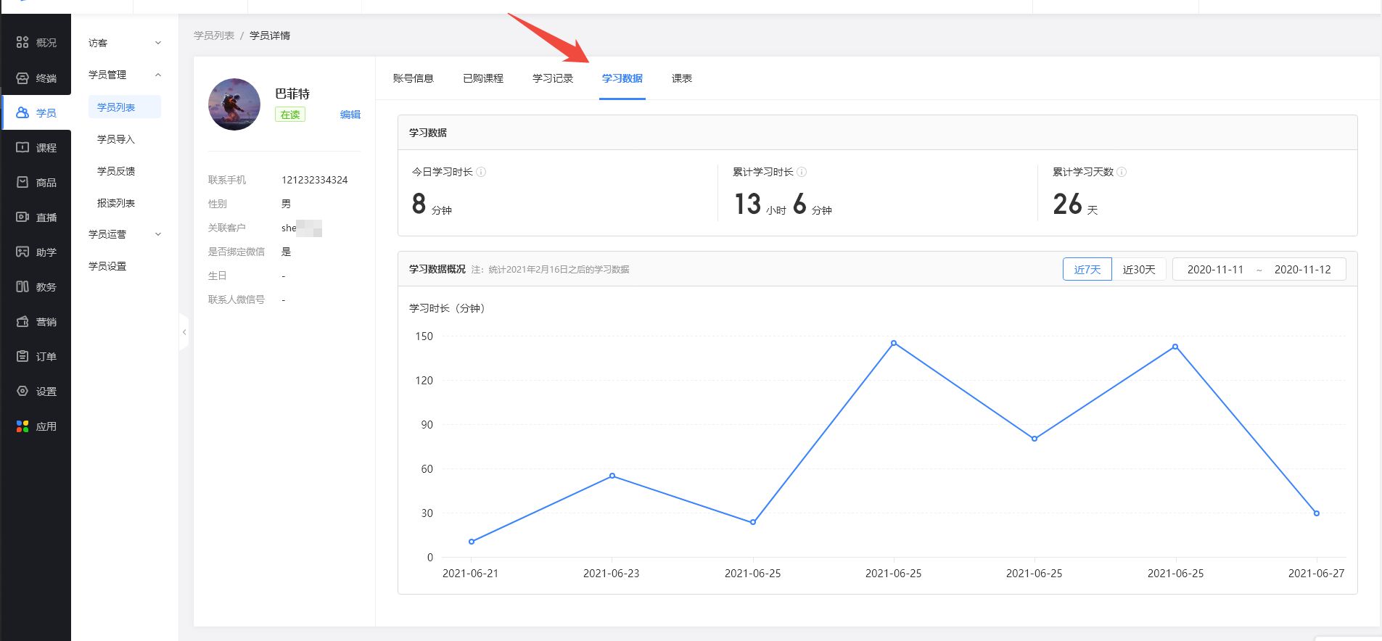Open the 设置 settings gear icon
This screenshot has width=1382, height=641.
22,392
